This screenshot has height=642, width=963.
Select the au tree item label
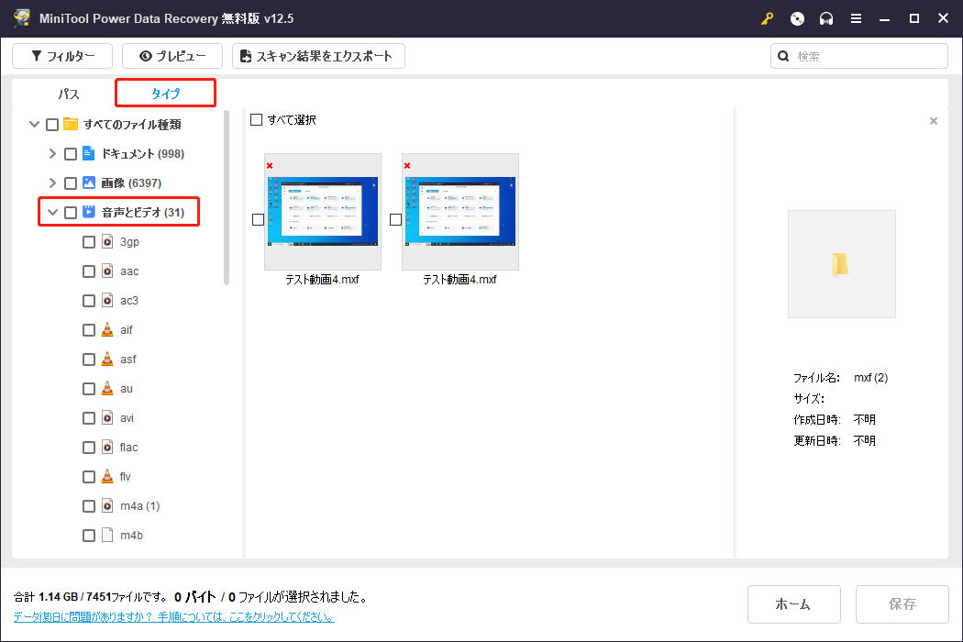[127, 389]
